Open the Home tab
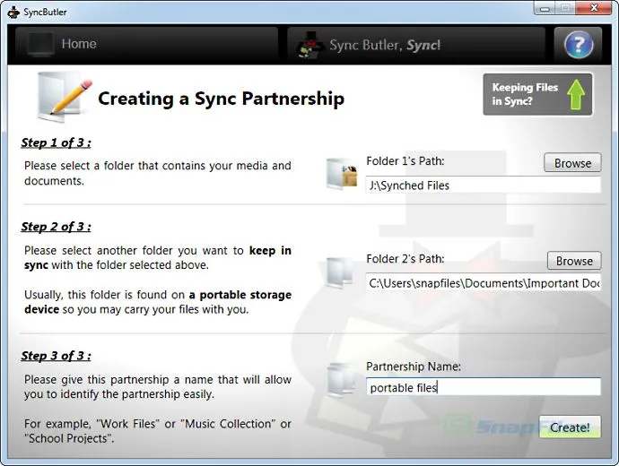The image size is (619, 466). coord(146,44)
